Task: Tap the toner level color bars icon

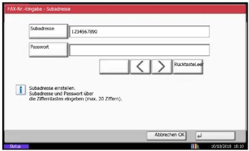Action: click(x=195, y=146)
